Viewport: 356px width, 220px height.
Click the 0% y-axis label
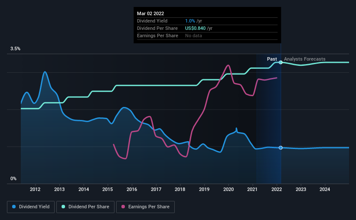[13, 179]
